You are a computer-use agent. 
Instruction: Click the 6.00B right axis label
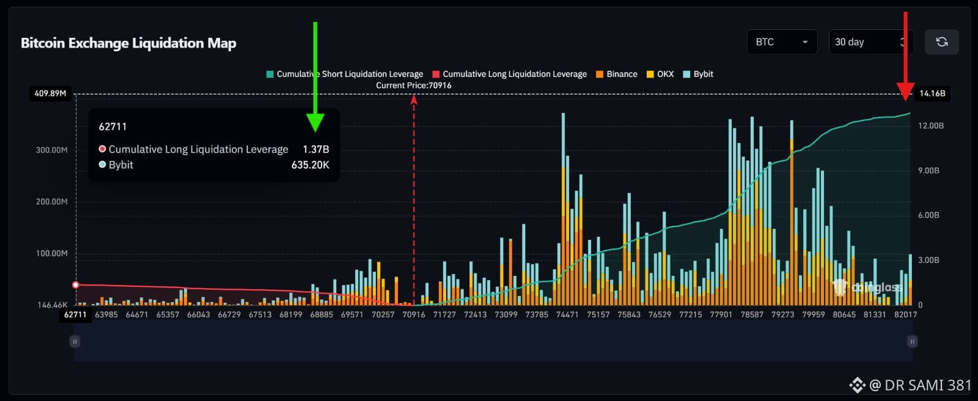click(x=928, y=215)
